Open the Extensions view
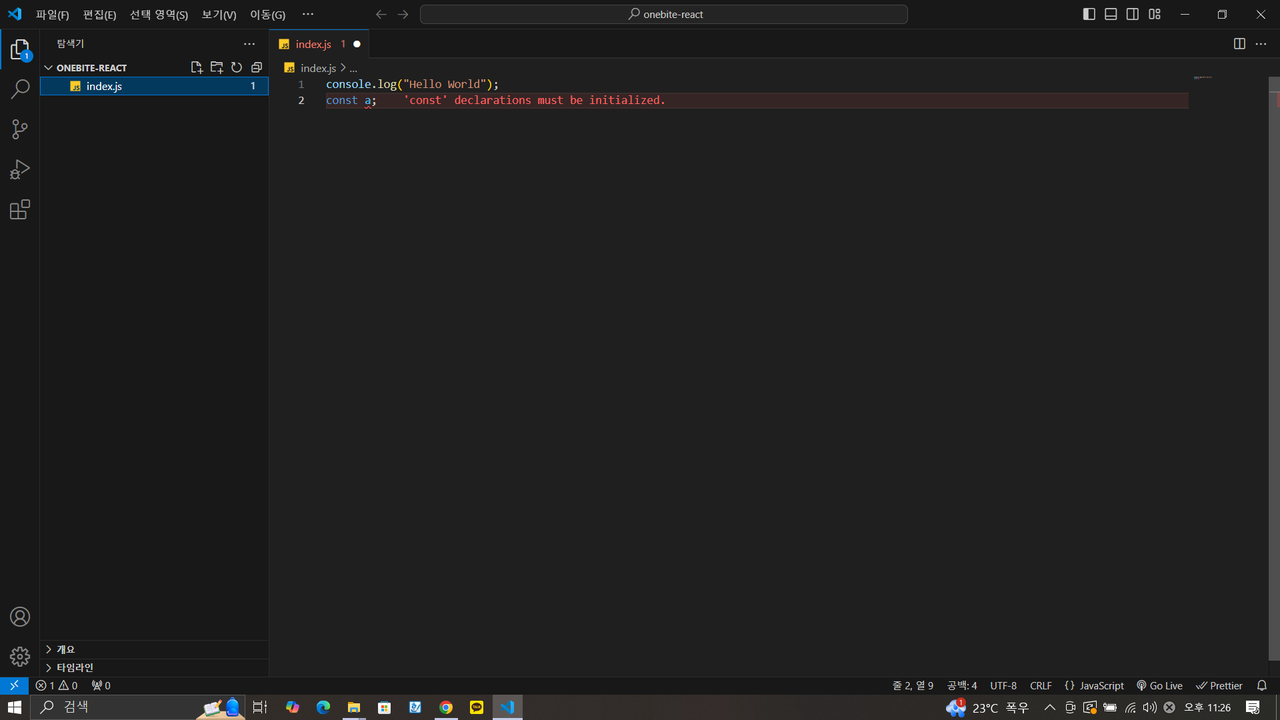 click(x=20, y=210)
